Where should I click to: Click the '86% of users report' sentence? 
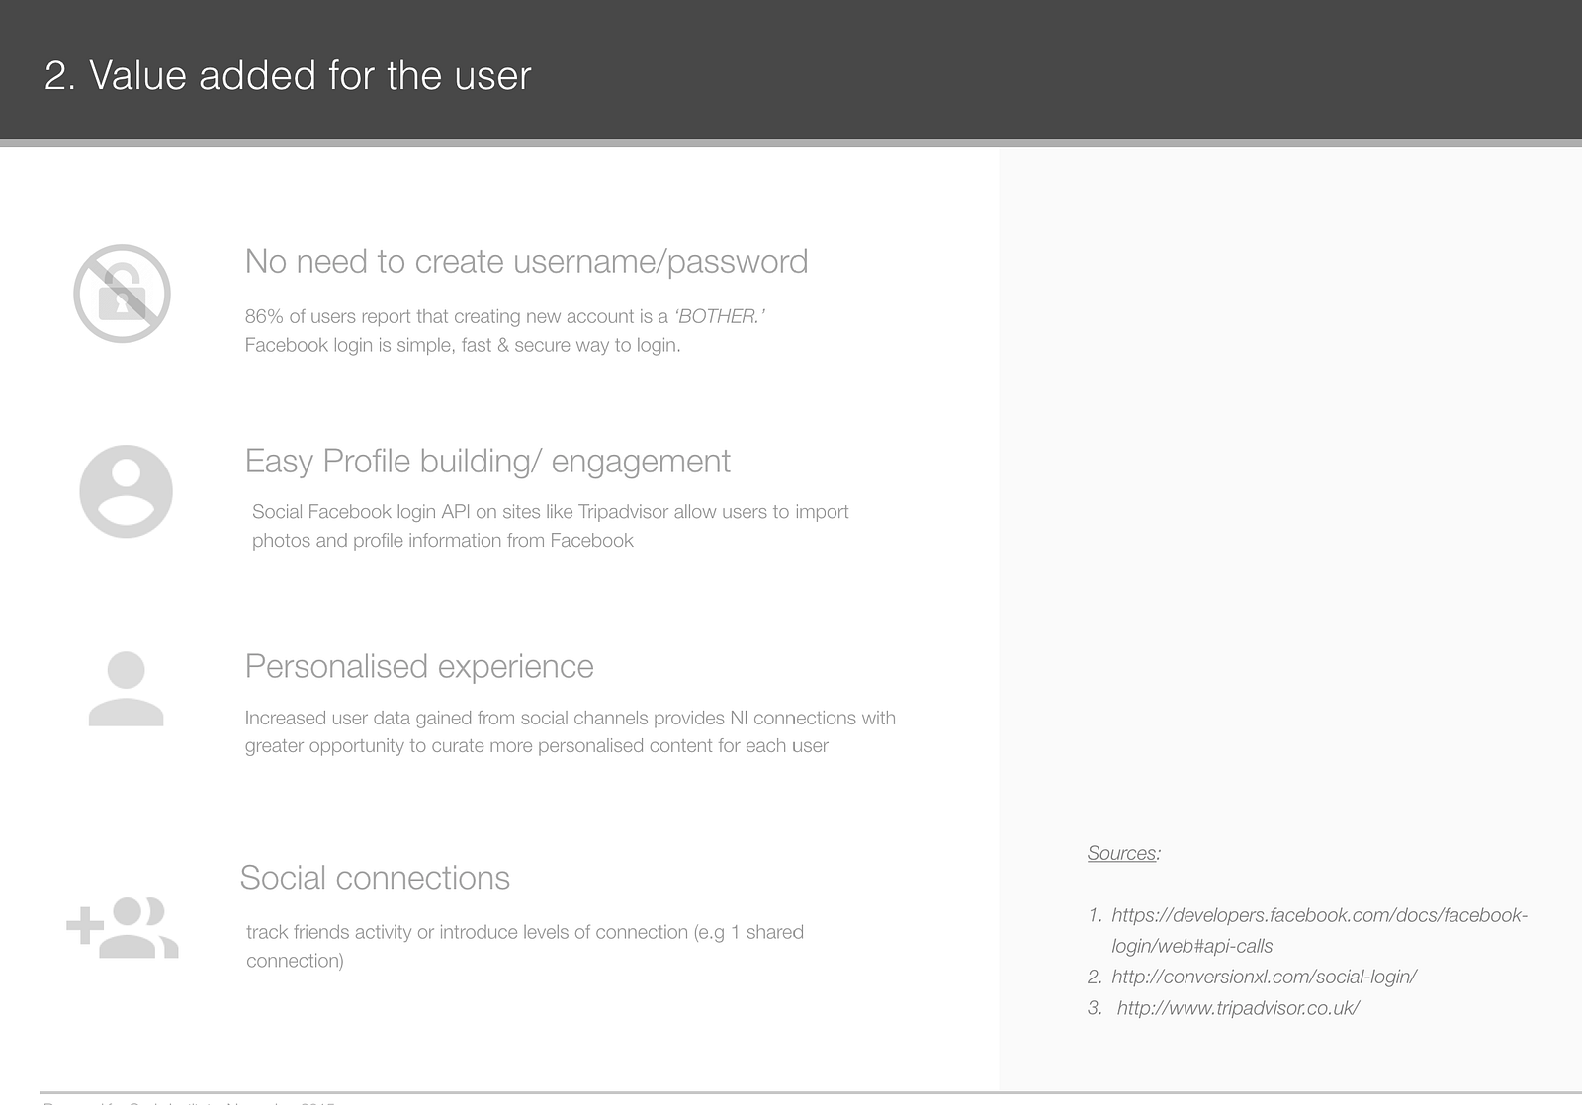456,317
